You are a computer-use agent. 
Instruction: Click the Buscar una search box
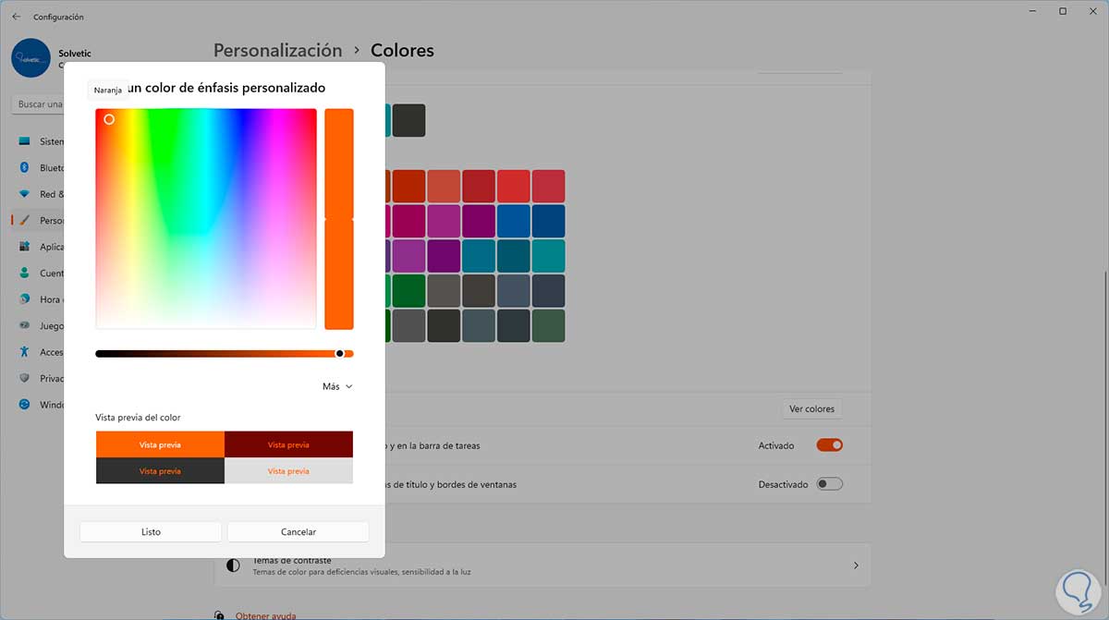click(x=37, y=104)
